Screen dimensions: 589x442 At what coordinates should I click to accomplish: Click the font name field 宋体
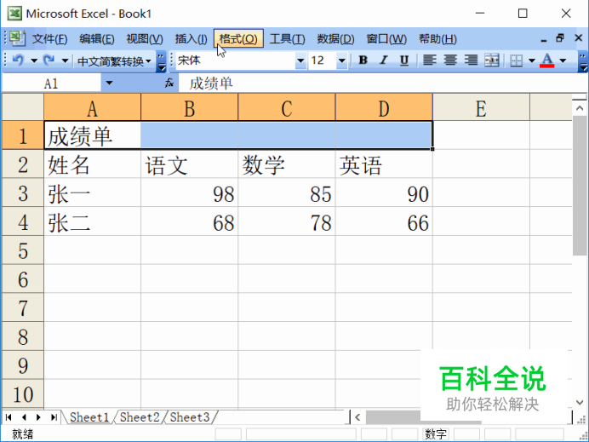(236, 60)
